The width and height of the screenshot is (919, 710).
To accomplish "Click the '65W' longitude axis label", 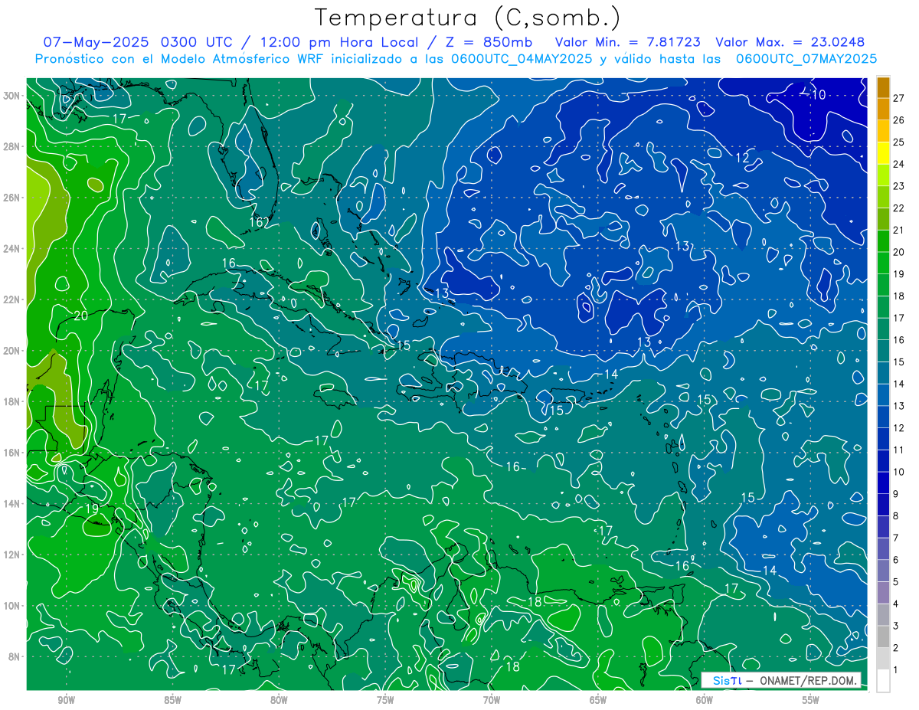I will pyautogui.click(x=598, y=700).
